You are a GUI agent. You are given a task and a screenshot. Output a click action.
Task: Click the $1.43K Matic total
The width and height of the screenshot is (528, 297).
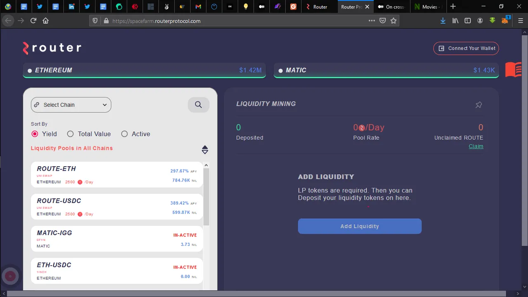[484, 70]
